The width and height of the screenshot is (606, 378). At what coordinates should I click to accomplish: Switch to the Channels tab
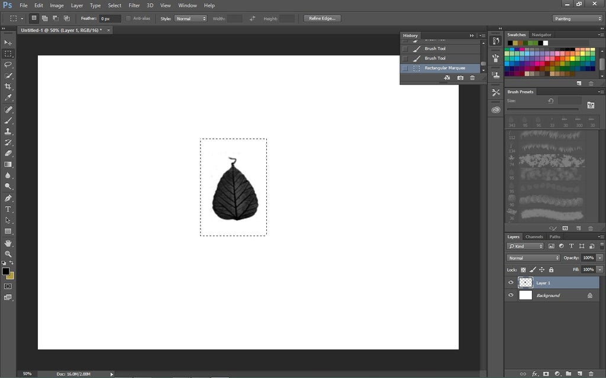click(534, 236)
